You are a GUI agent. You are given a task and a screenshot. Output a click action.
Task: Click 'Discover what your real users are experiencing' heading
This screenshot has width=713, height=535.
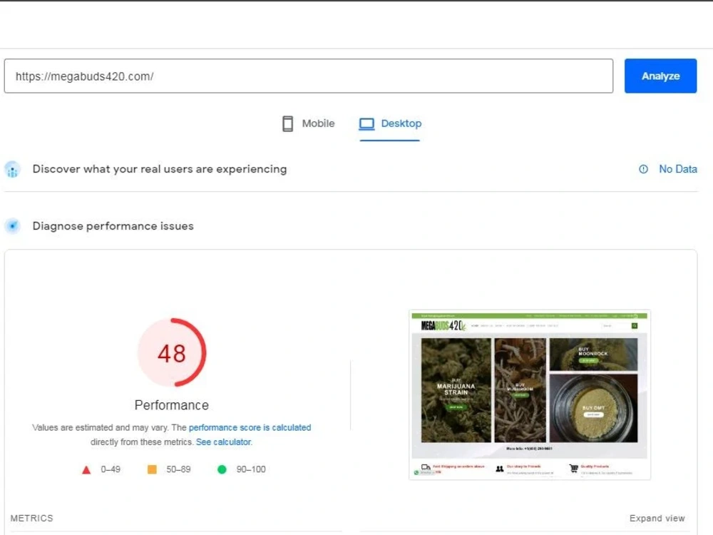pyautogui.click(x=160, y=169)
